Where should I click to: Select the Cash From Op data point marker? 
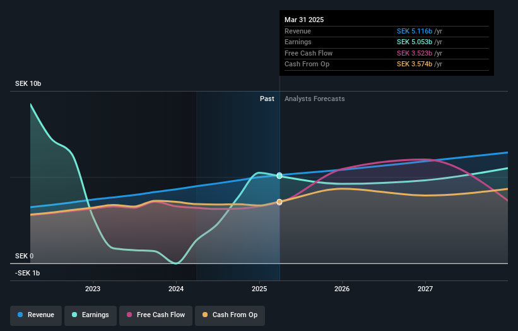(280, 202)
